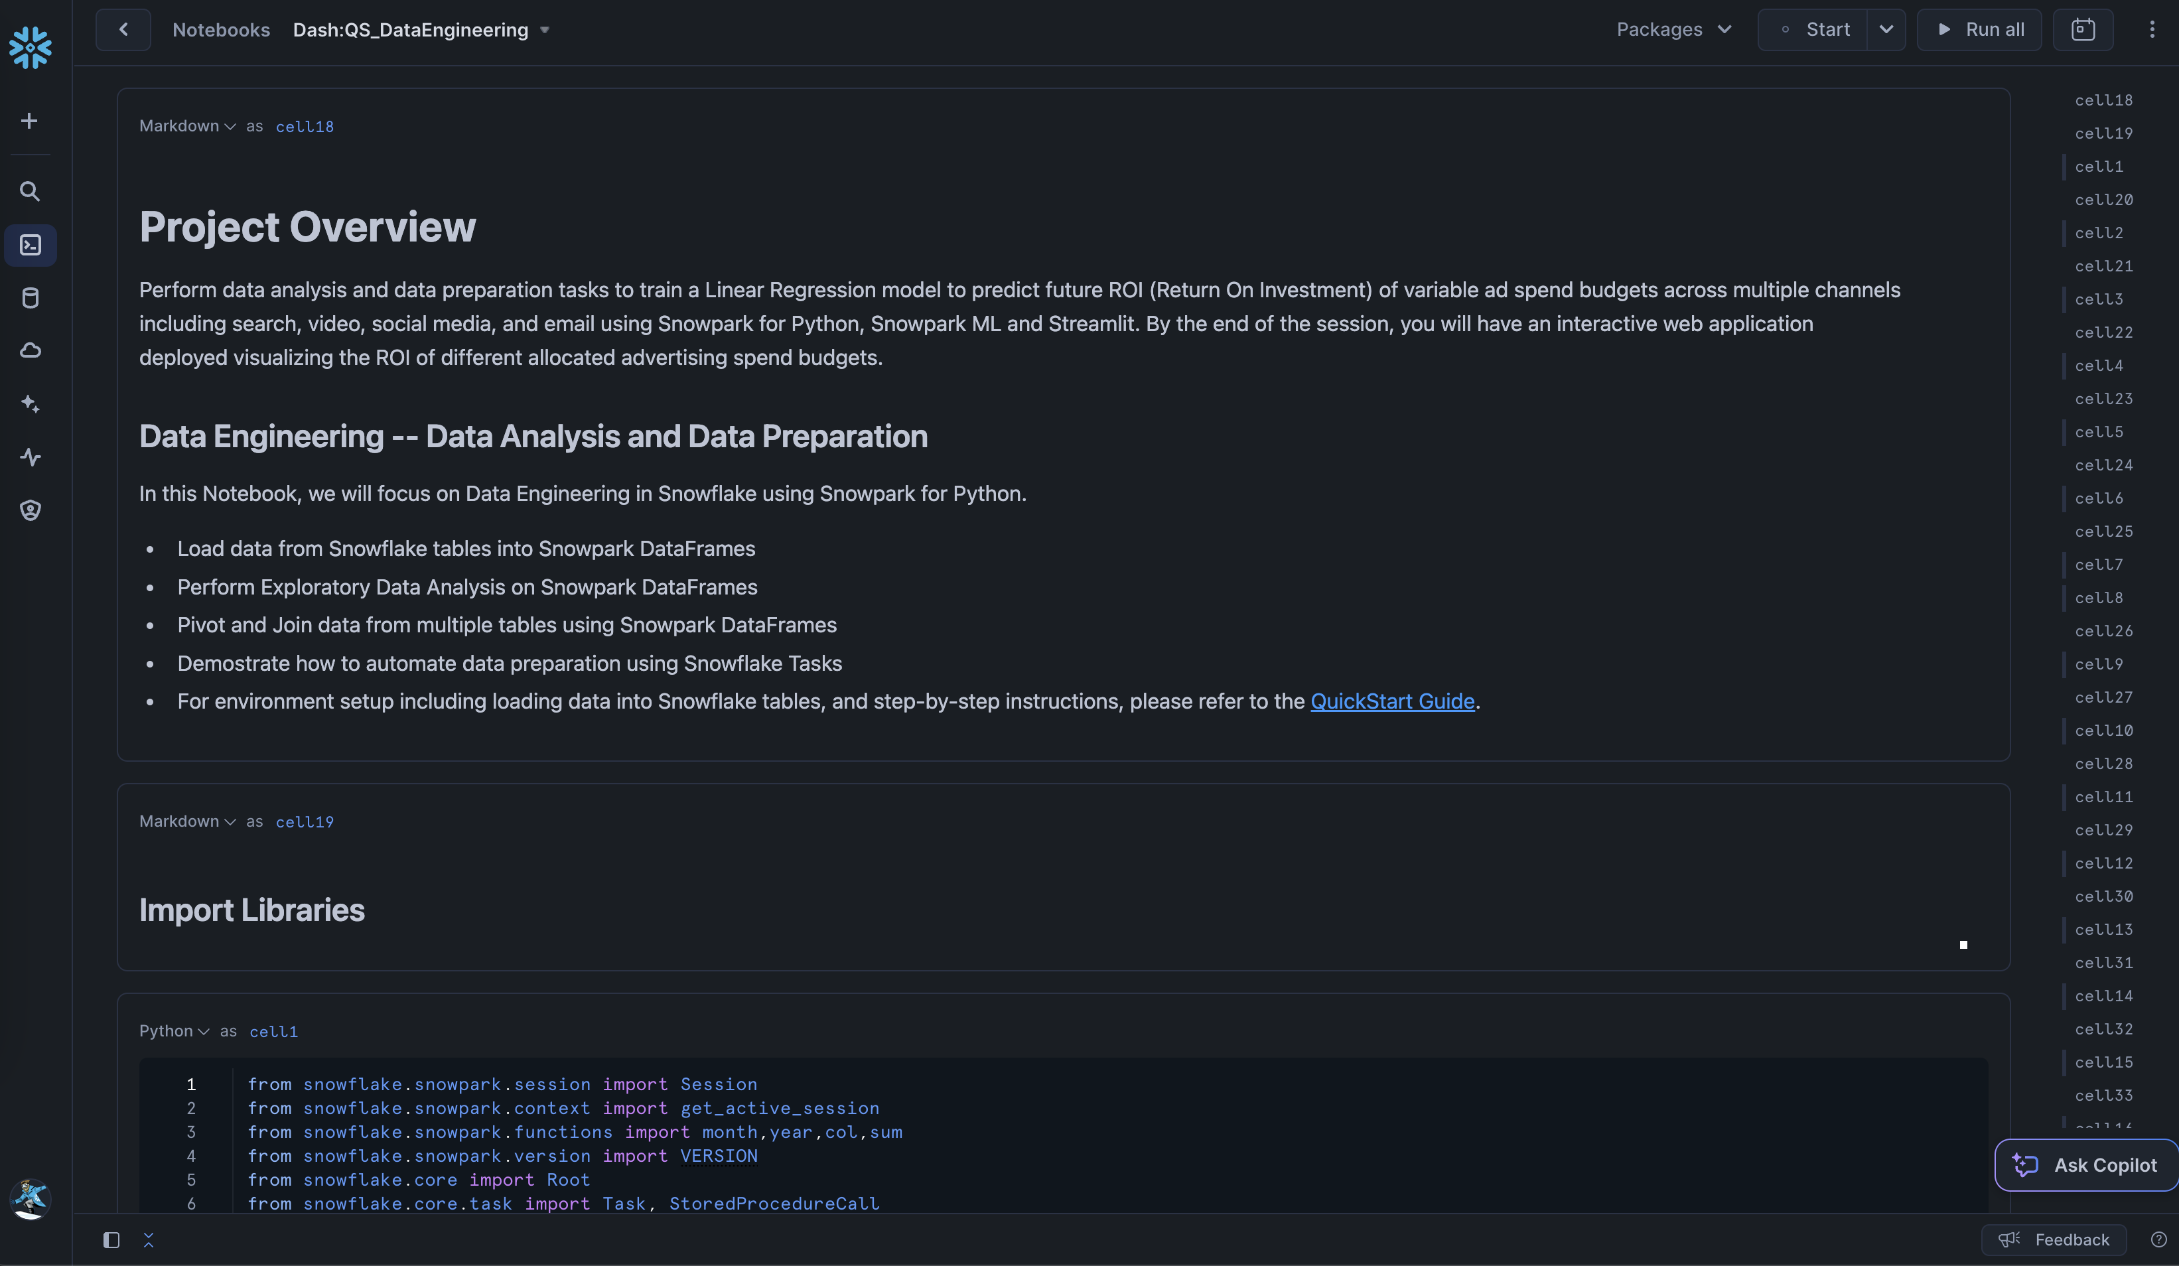Change cell19 type via Markdown dropdown
This screenshot has height=1266, width=2179.
pos(186,821)
